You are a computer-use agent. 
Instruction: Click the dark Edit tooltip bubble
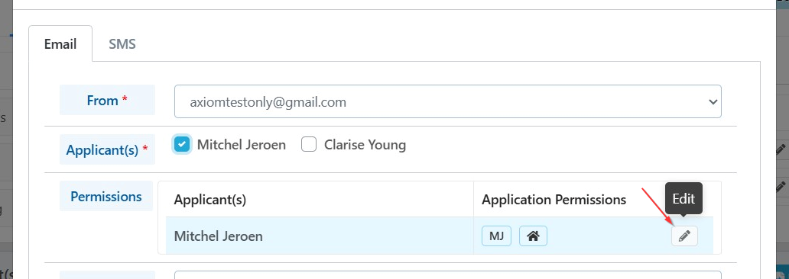tap(683, 199)
